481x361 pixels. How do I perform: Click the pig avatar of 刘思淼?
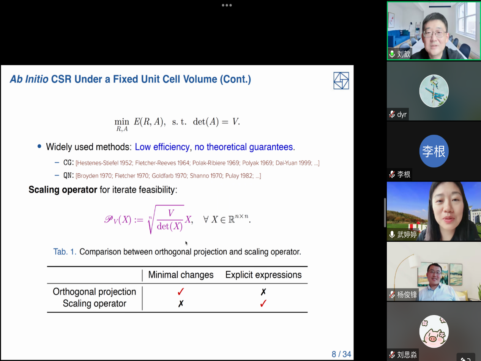click(x=434, y=331)
